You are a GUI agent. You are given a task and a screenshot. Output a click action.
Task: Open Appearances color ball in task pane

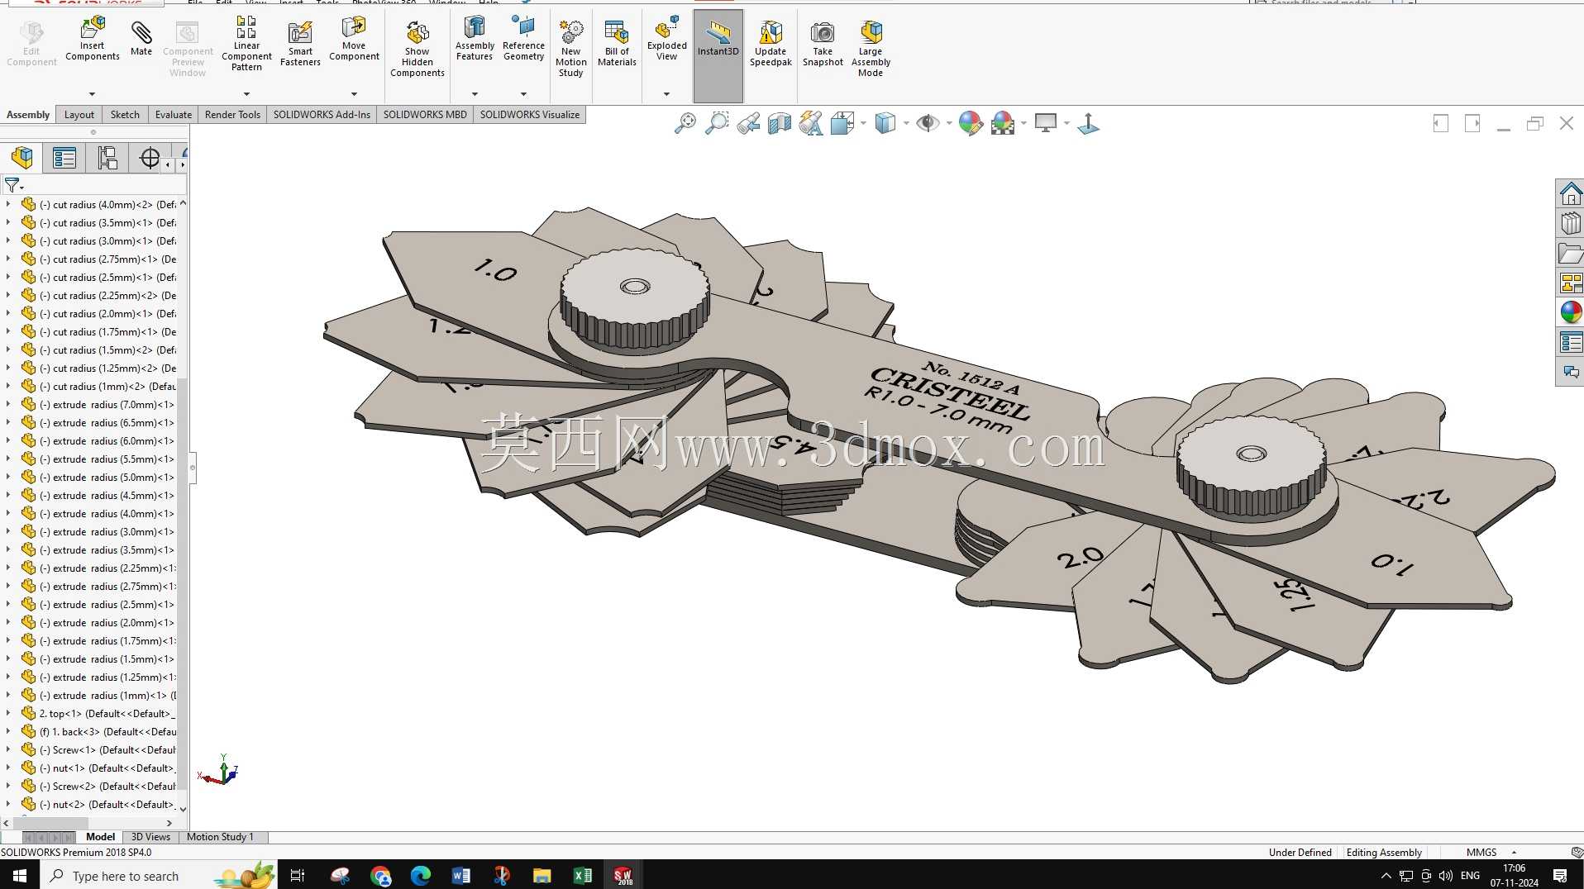[x=1570, y=311]
